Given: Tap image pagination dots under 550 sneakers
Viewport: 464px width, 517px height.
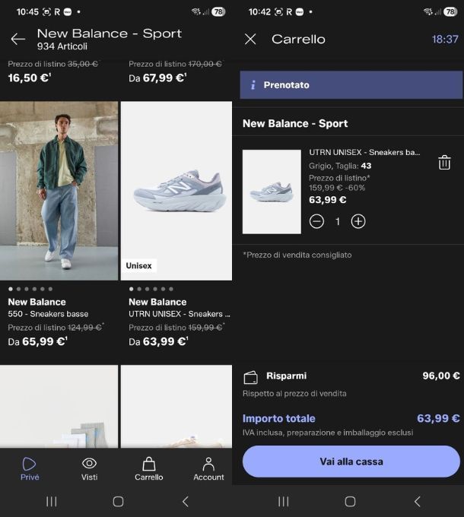Looking at the screenshot, I should [30, 289].
